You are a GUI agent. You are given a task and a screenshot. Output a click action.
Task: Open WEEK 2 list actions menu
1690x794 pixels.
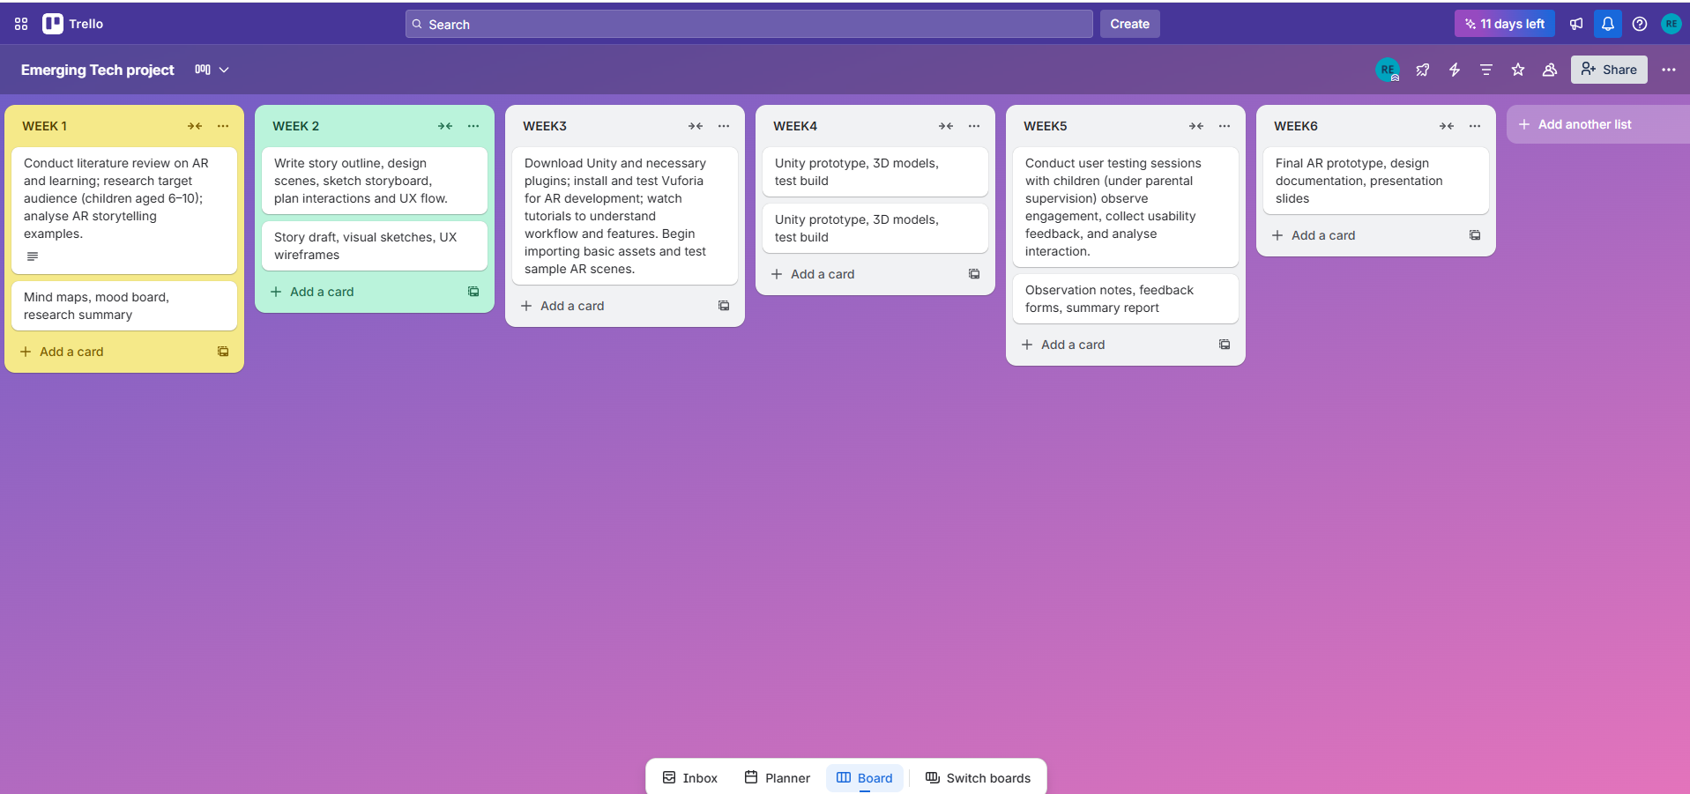(x=473, y=126)
